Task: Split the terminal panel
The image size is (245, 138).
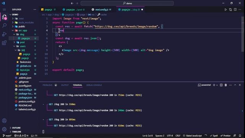Action: click(x=221, y=85)
